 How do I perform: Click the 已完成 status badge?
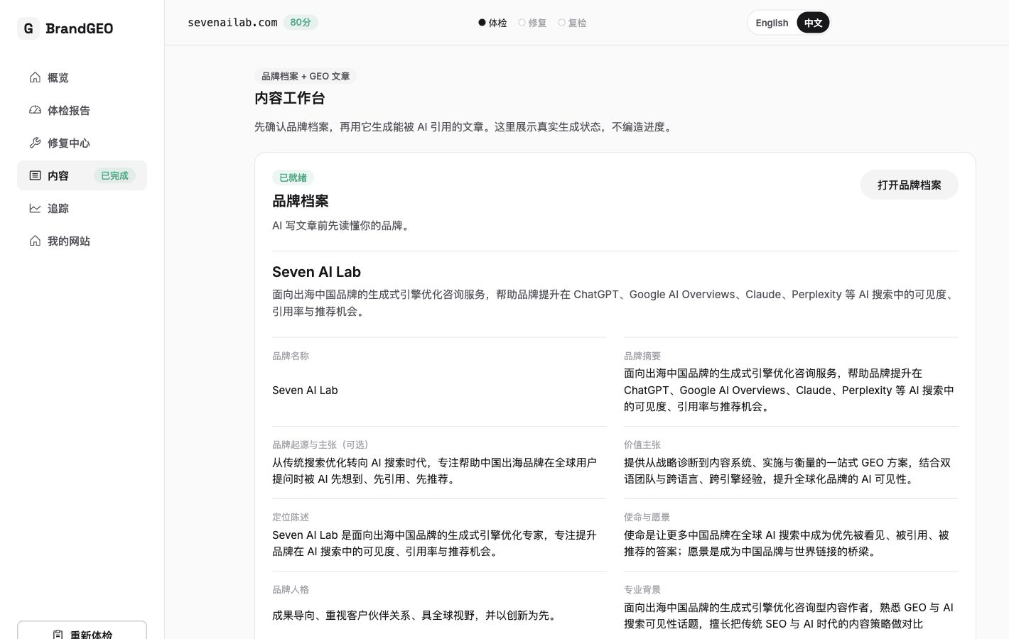[x=114, y=175]
